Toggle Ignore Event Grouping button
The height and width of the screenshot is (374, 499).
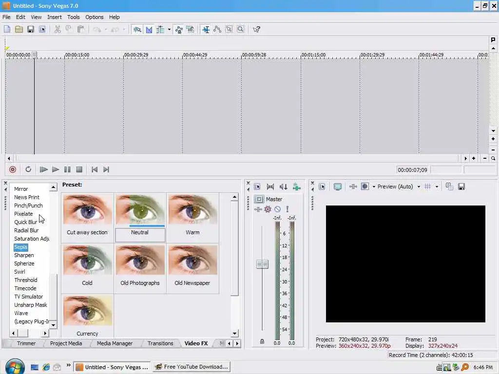coord(191,30)
